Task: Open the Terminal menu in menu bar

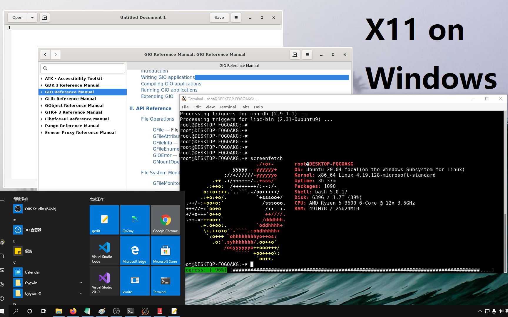Action: pos(228,107)
